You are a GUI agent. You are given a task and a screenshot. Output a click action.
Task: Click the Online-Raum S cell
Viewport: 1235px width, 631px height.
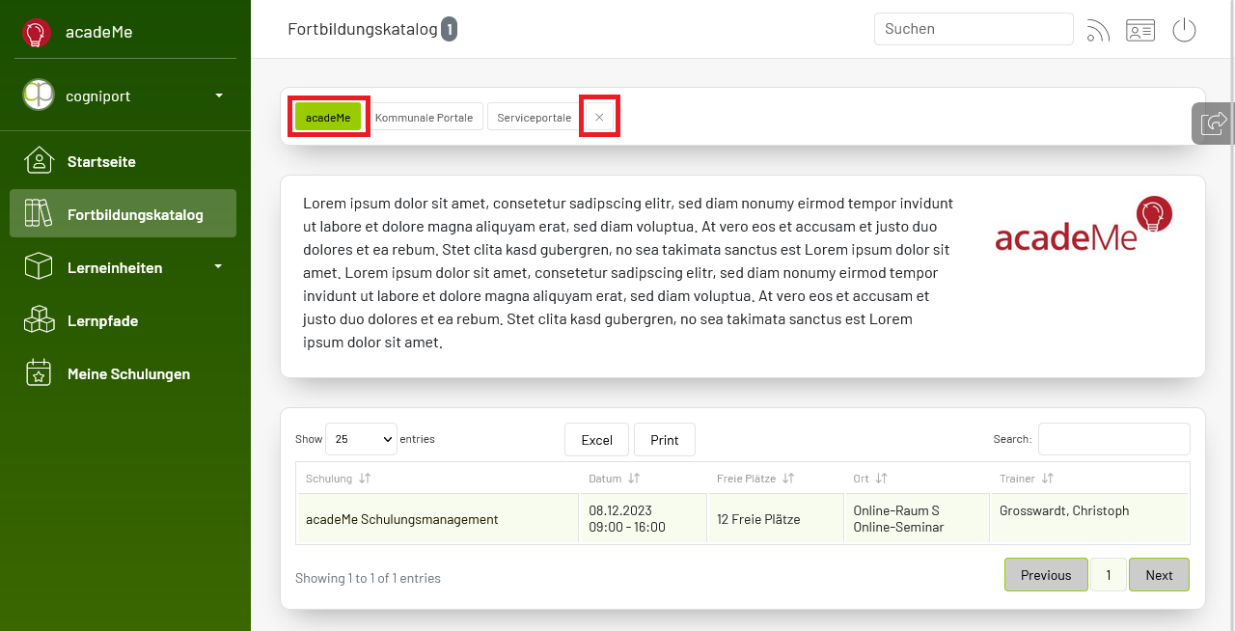[x=918, y=519]
